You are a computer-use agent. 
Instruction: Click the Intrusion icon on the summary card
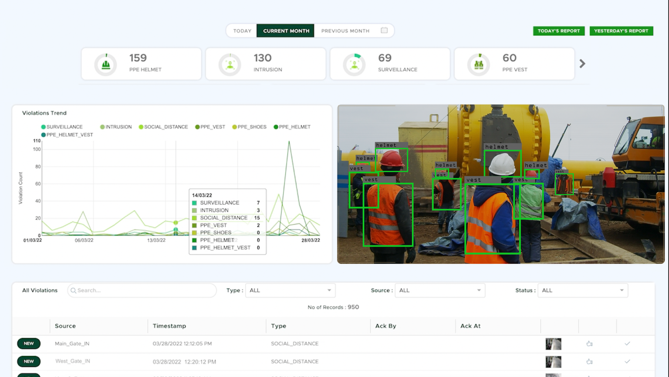(x=230, y=64)
